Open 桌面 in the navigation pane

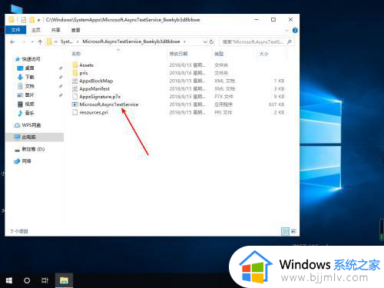pyautogui.click(x=29, y=68)
